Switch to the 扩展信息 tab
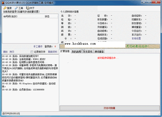Viewport: 162px width, 117px height. [x=65, y=51]
